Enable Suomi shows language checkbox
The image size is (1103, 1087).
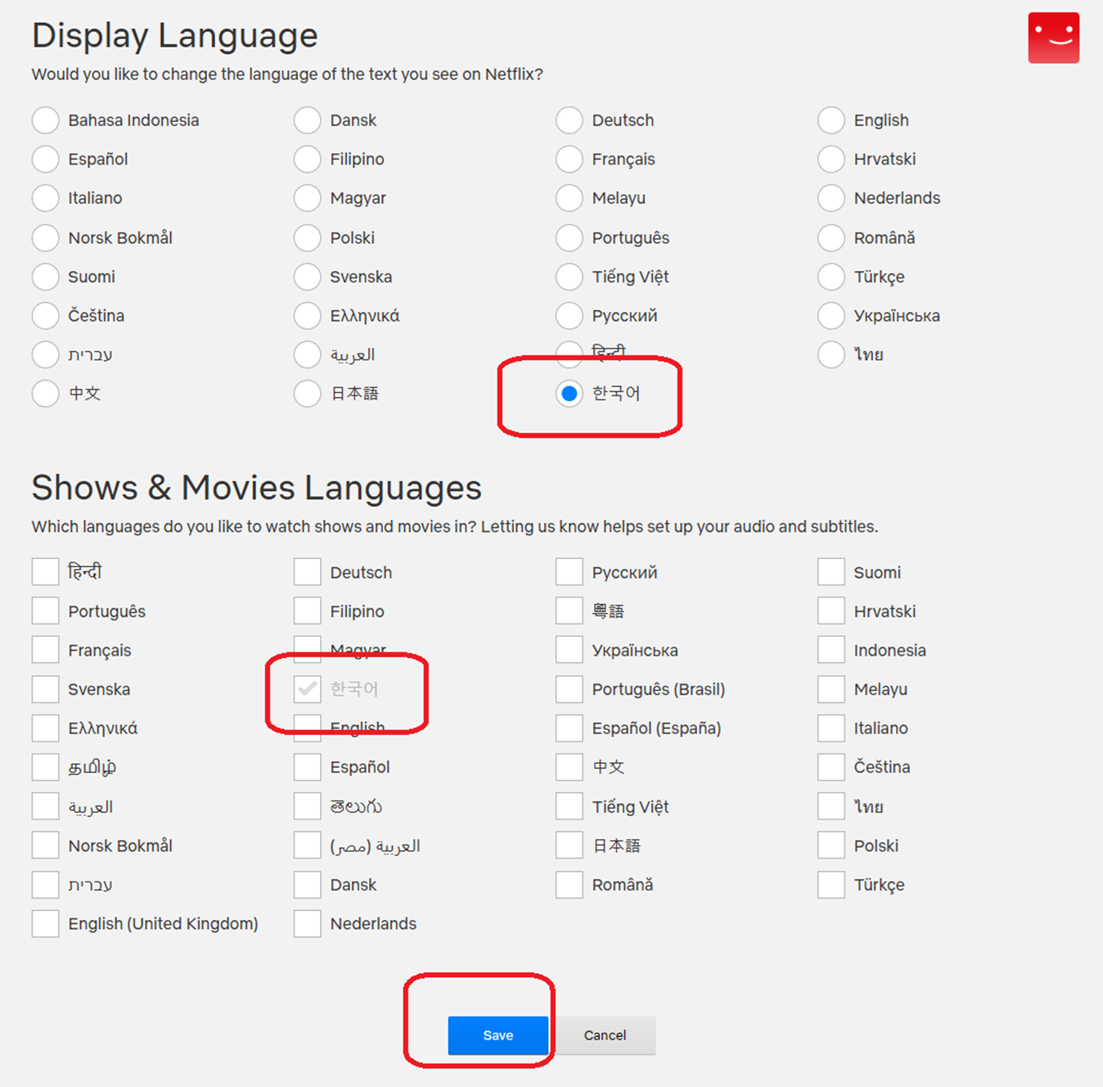pyautogui.click(x=831, y=571)
